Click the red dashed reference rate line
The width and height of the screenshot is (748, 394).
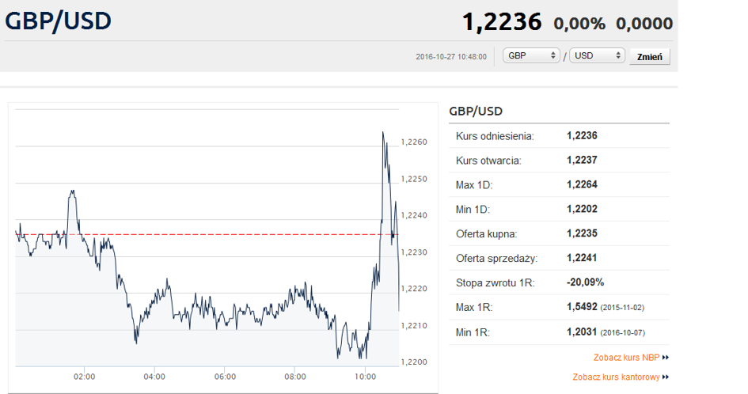pos(207,235)
